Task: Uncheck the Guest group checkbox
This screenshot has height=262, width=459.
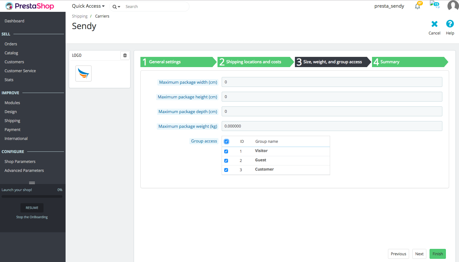Action: pos(226,161)
